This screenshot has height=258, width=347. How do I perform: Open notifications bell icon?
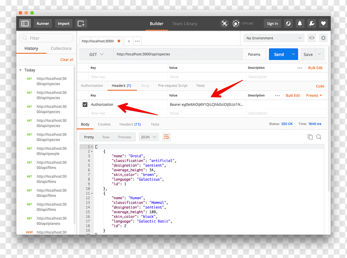click(x=299, y=23)
